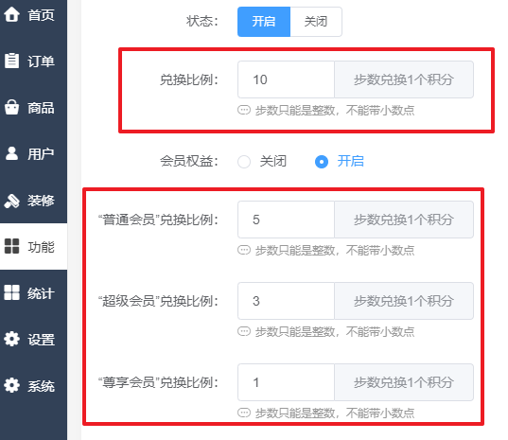The width and height of the screenshot is (508, 440).
Task: Select the 商品 shopping bag icon
Action: (11, 107)
